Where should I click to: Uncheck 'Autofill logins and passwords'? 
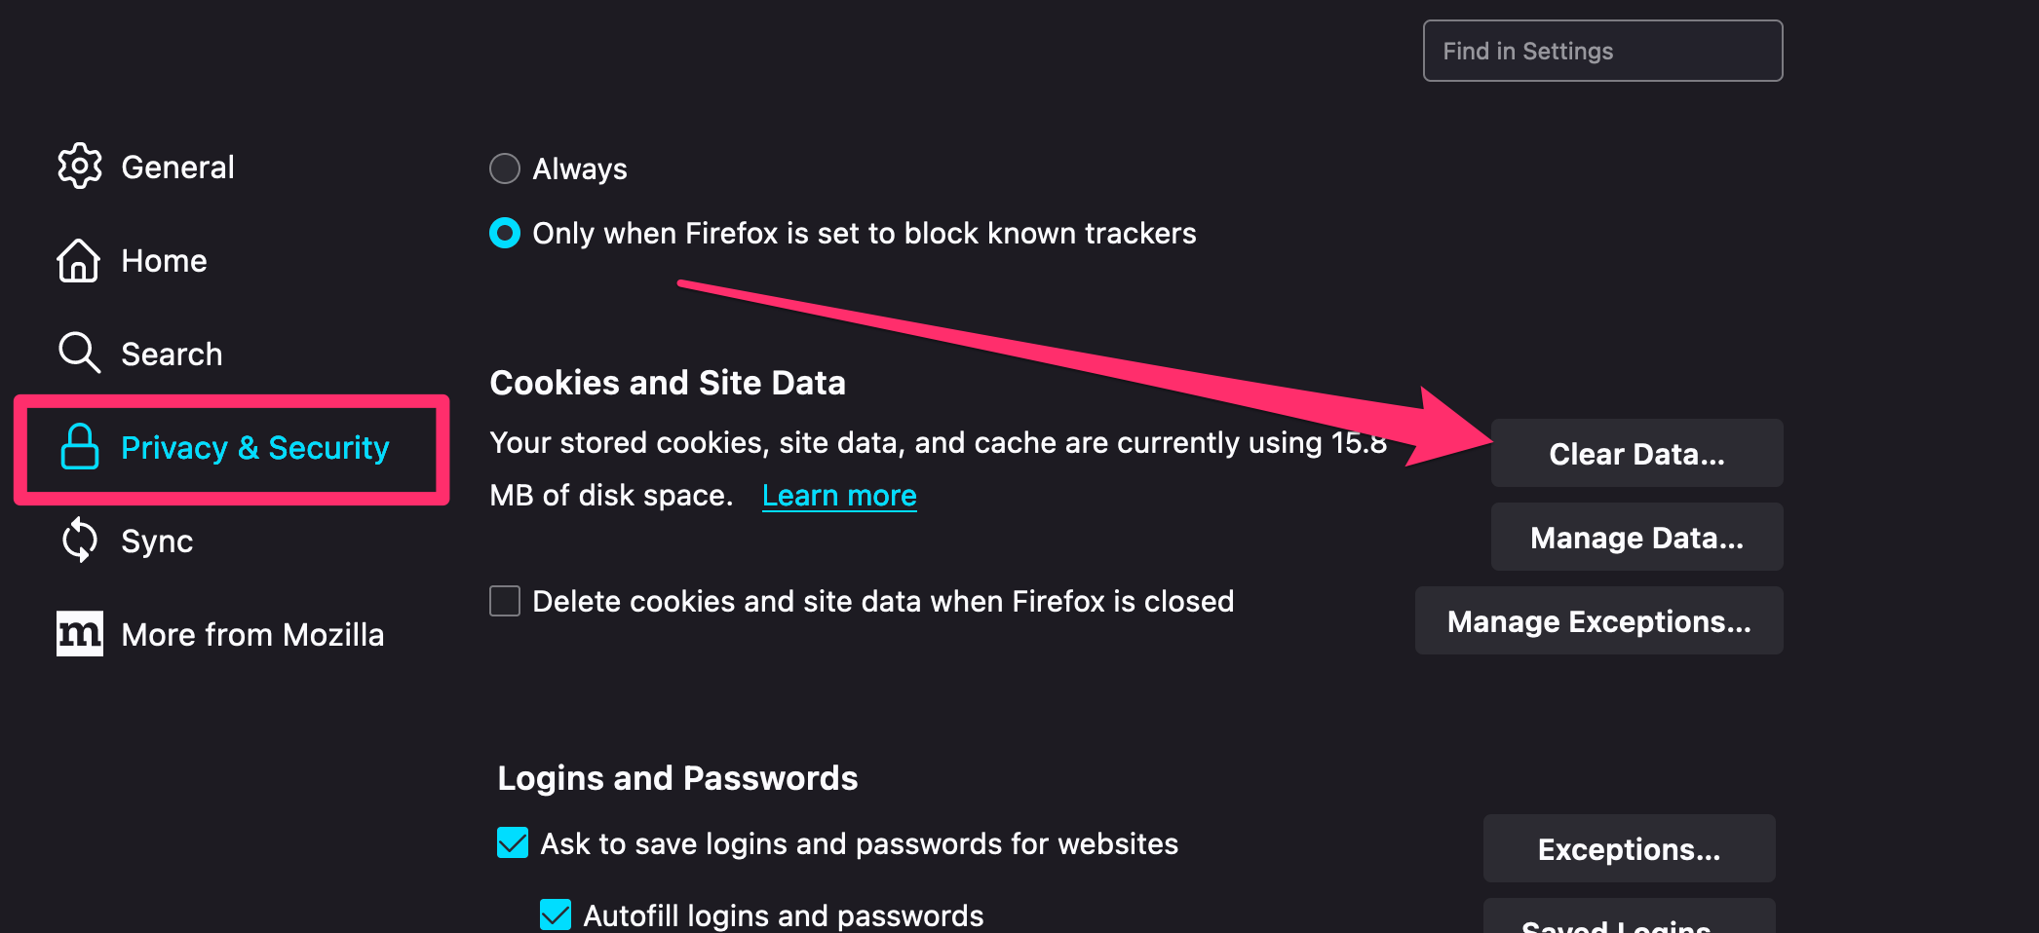(x=556, y=914)
